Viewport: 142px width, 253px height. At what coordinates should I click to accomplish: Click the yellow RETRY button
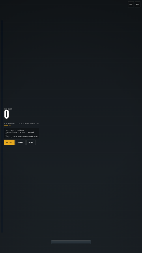9,142
